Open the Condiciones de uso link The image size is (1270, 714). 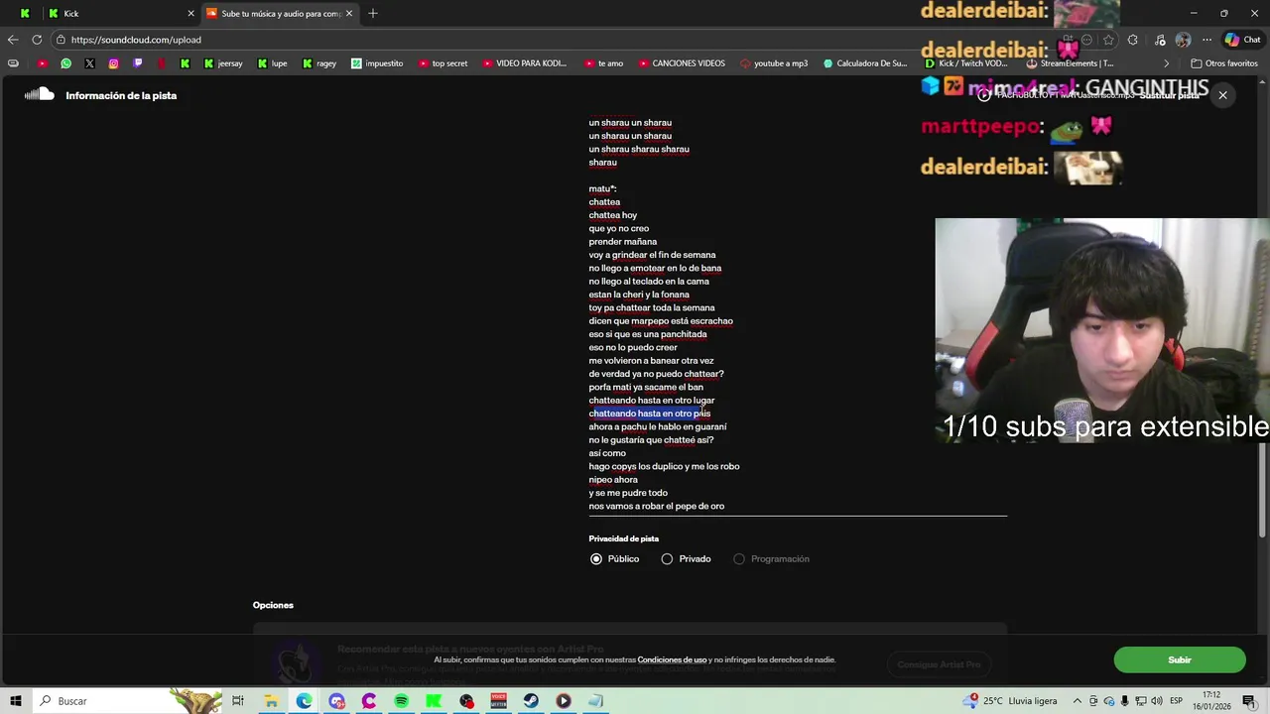[x=672, y=659]
